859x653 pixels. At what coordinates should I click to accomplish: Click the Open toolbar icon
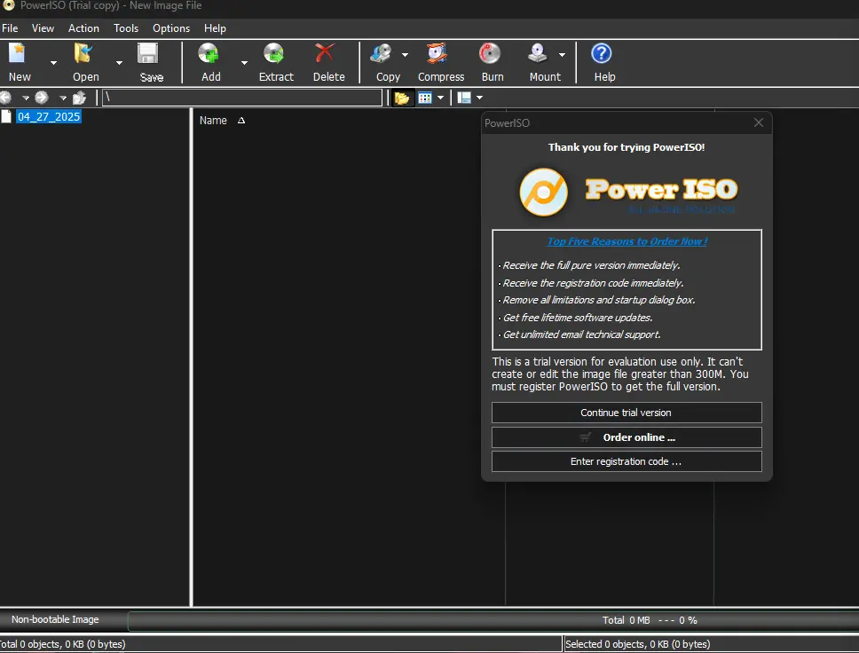[x=84, y=54]
